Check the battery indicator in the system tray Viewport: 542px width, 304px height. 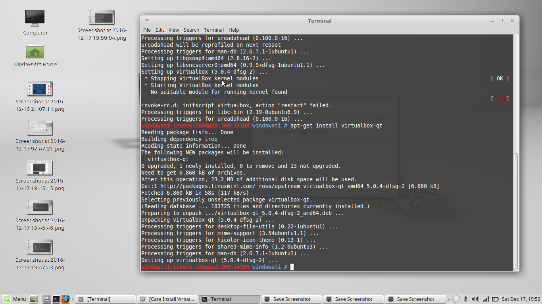pyautogui.click(x=495, y=299)
